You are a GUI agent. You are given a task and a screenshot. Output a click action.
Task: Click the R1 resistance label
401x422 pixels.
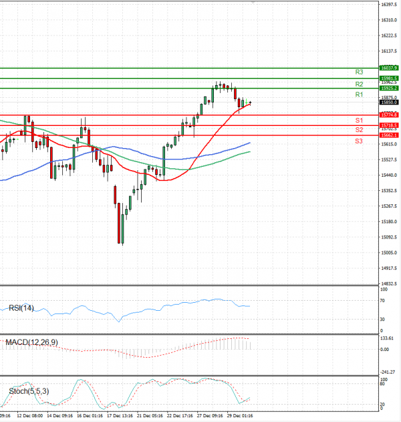click(359, 95)
